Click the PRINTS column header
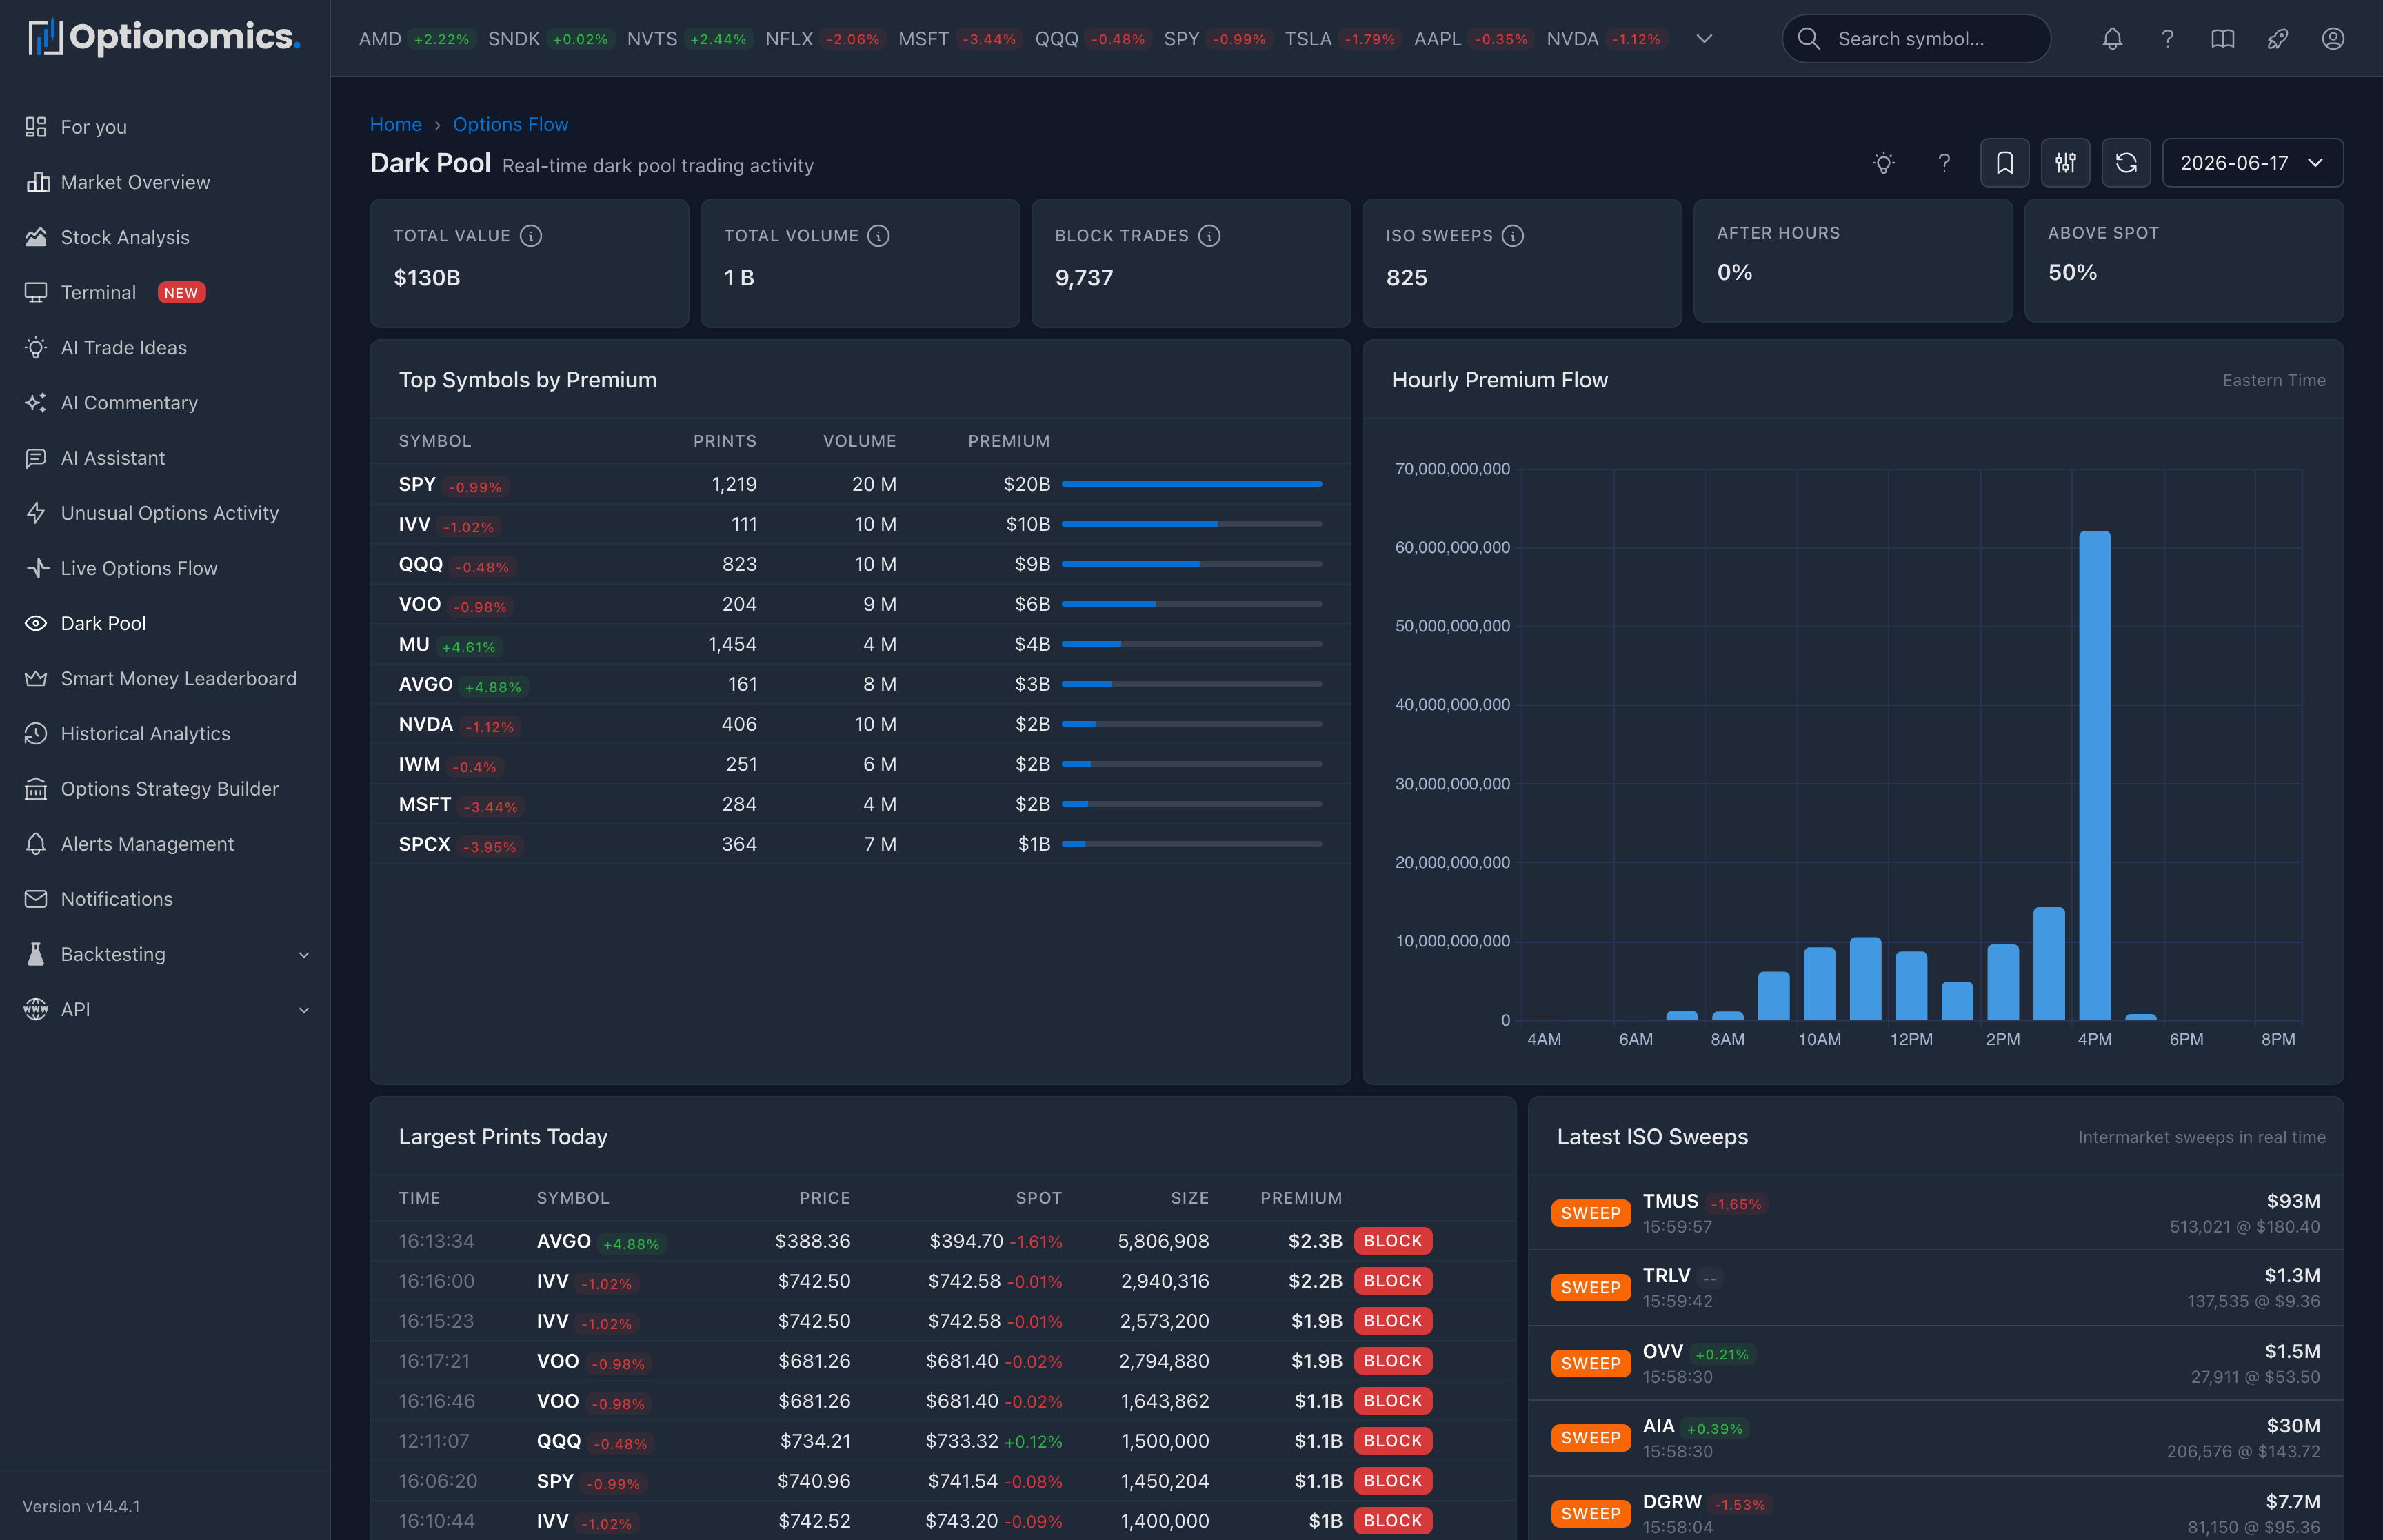The width and height of the screenshot is (2383, 1540). [724, 441]
